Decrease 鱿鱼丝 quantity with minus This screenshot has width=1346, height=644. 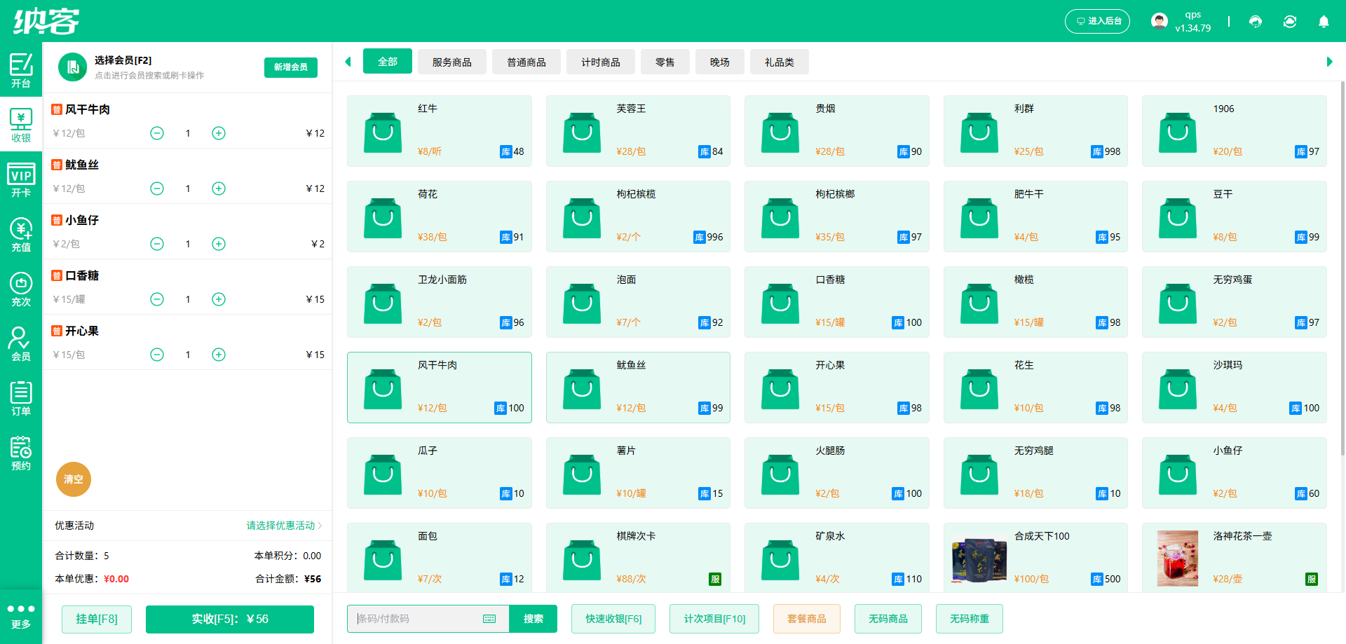[x=157, y=189]
